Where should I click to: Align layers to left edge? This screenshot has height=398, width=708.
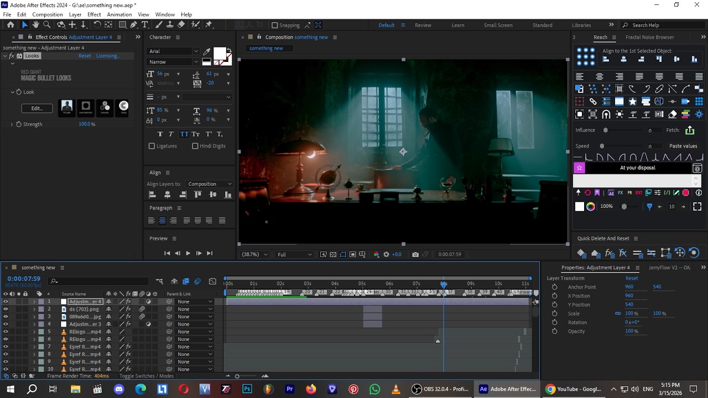click(152, 195)
